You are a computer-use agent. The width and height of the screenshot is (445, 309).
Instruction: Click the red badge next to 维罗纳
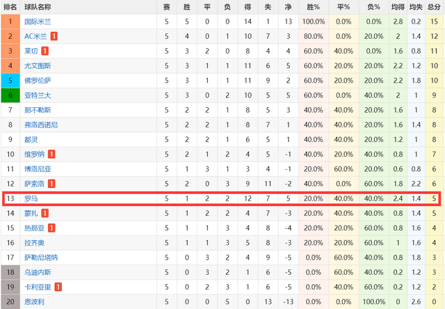pos(51,154)
